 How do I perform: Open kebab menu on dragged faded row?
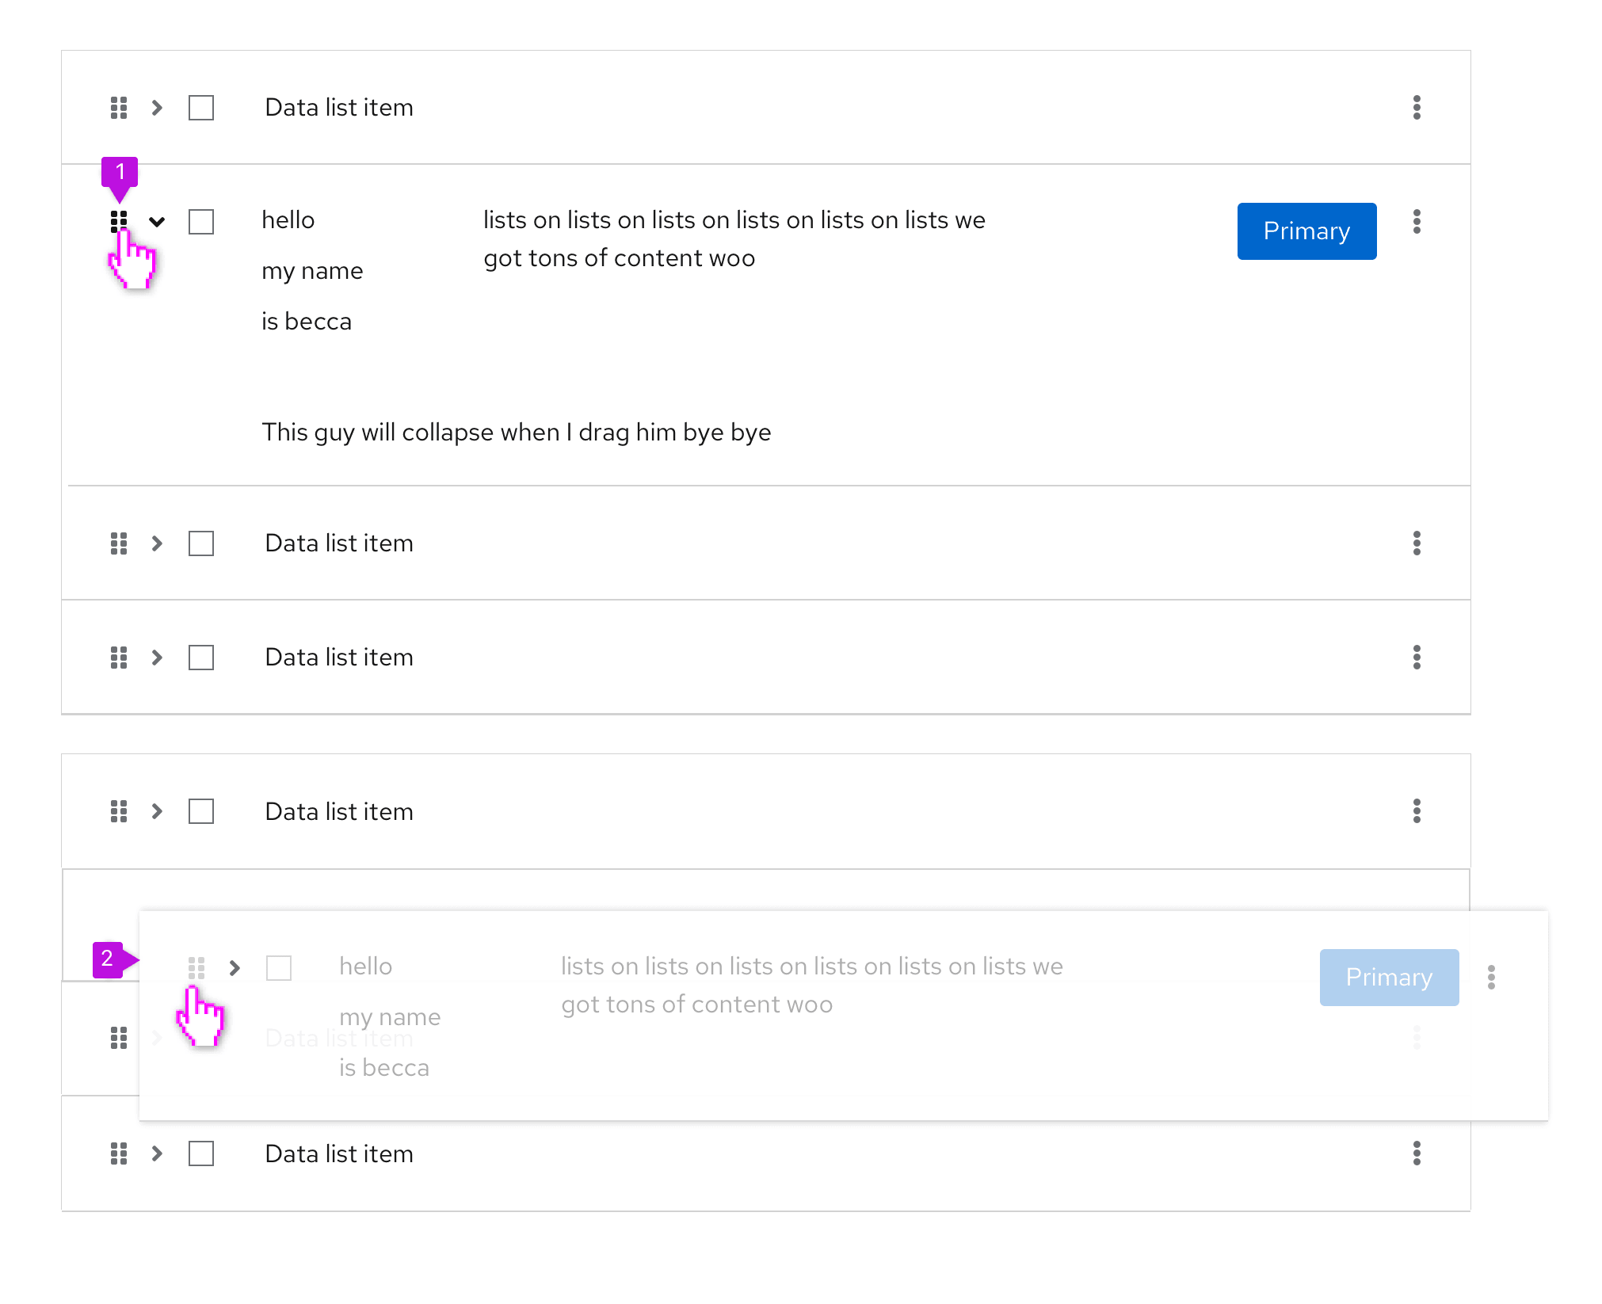(x=1491, y=977)
